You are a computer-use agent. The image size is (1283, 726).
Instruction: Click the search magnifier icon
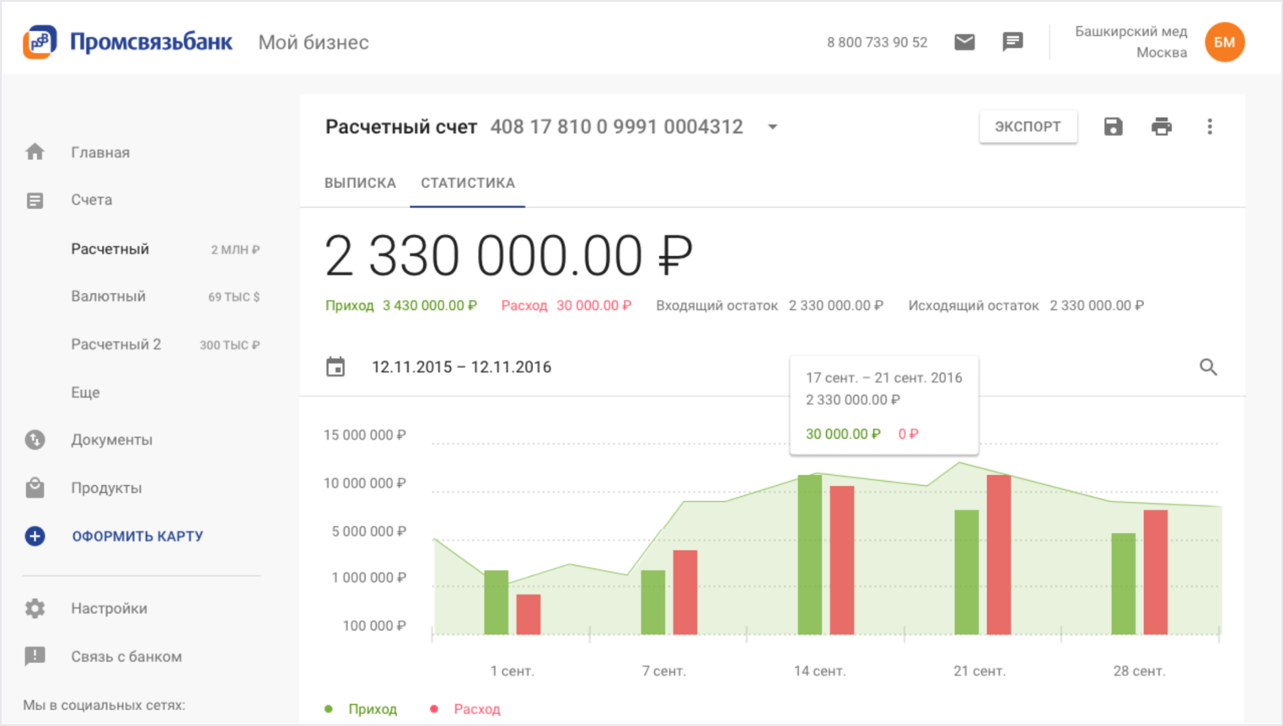pos(1208,367)
